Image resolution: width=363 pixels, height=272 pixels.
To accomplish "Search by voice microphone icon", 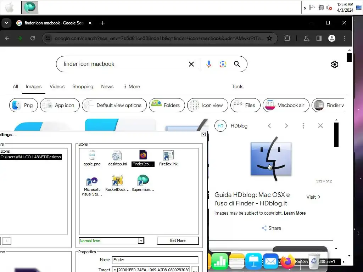I will click(x=208, y=64).
